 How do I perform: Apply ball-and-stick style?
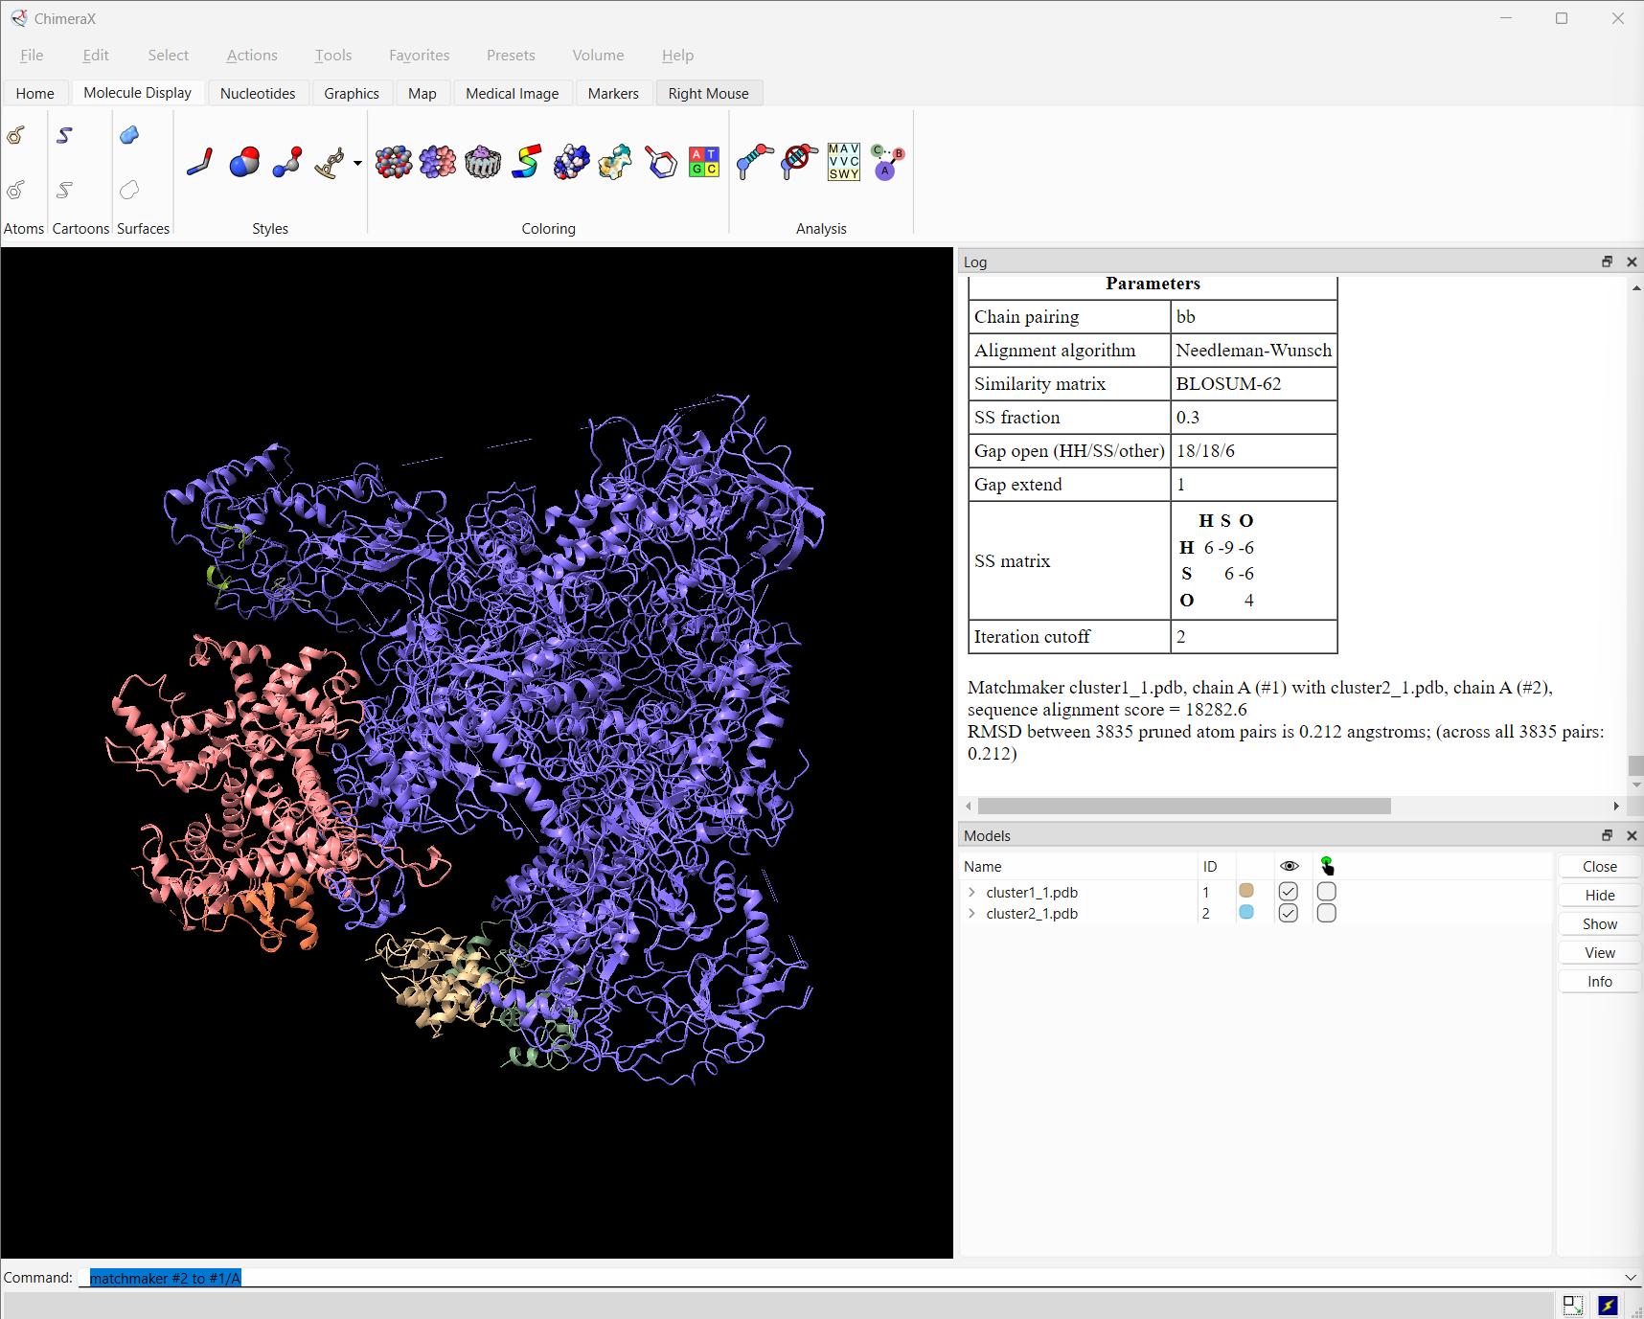pyautogui.click(x=287, y=162)
